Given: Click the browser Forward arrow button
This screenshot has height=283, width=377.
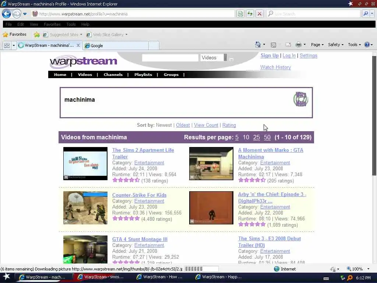Looking at the screenshot, I should click(x=17, y=14).
